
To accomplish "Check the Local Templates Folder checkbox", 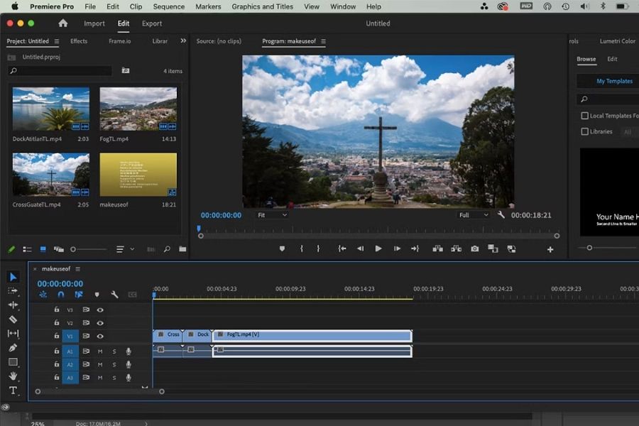I will [584, 116].
